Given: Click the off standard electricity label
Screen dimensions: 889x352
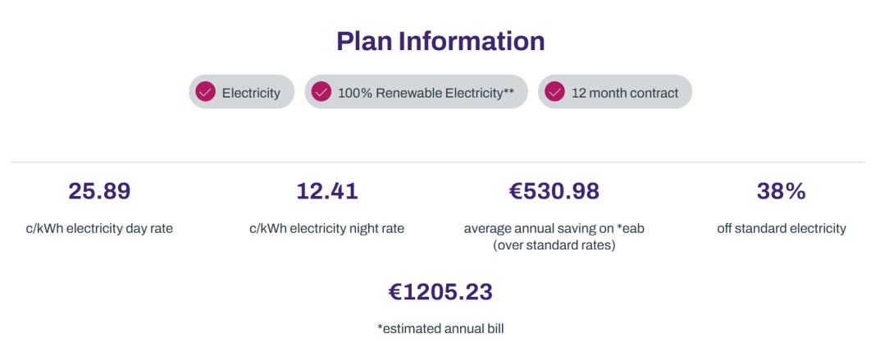Looking at the screenshot, I should 782,229.
